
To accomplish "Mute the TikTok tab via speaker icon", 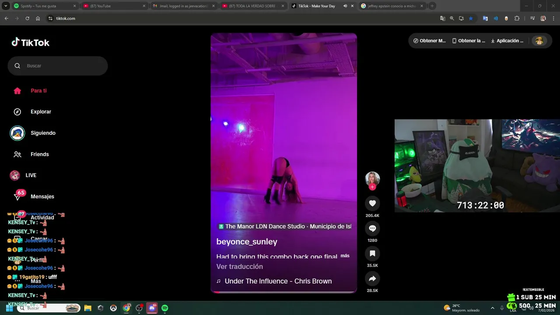I will [x=345, y=6].
